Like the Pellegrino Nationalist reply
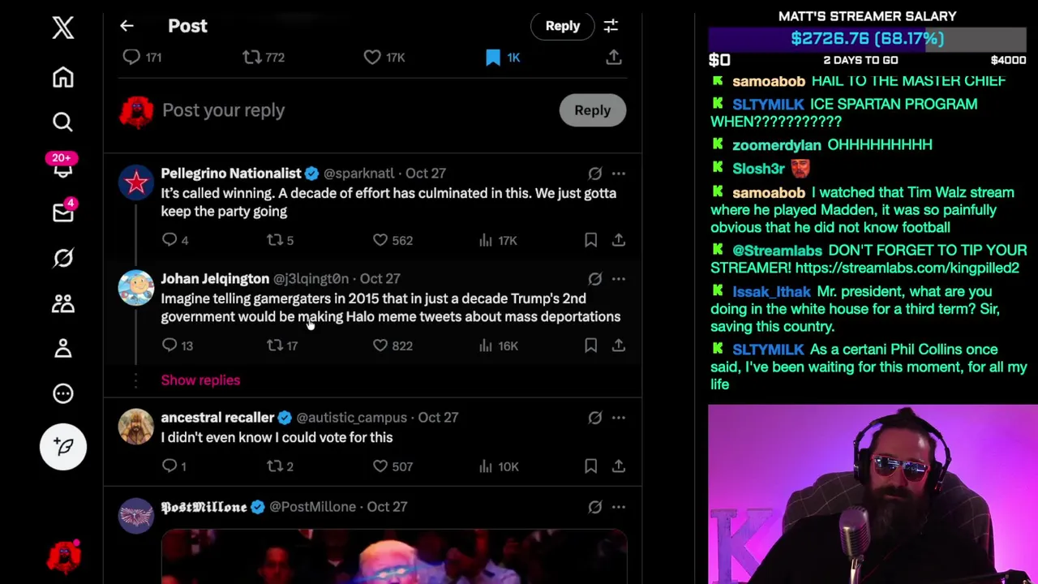1038x584 pixels. pyautogui.click(x=380, y=240)
